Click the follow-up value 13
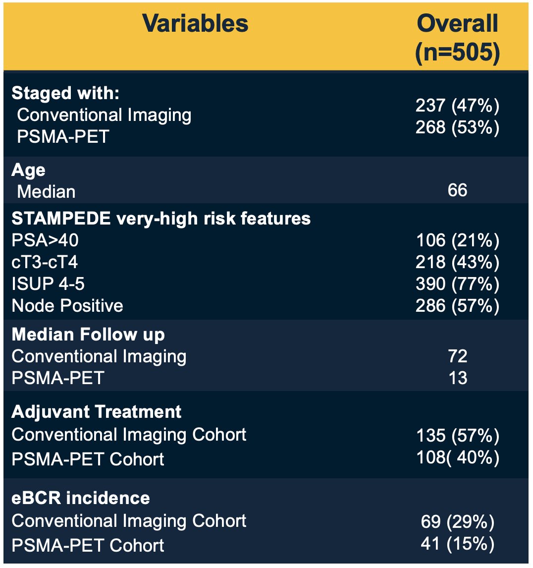The image size is (533, 568). coord(458,378)
